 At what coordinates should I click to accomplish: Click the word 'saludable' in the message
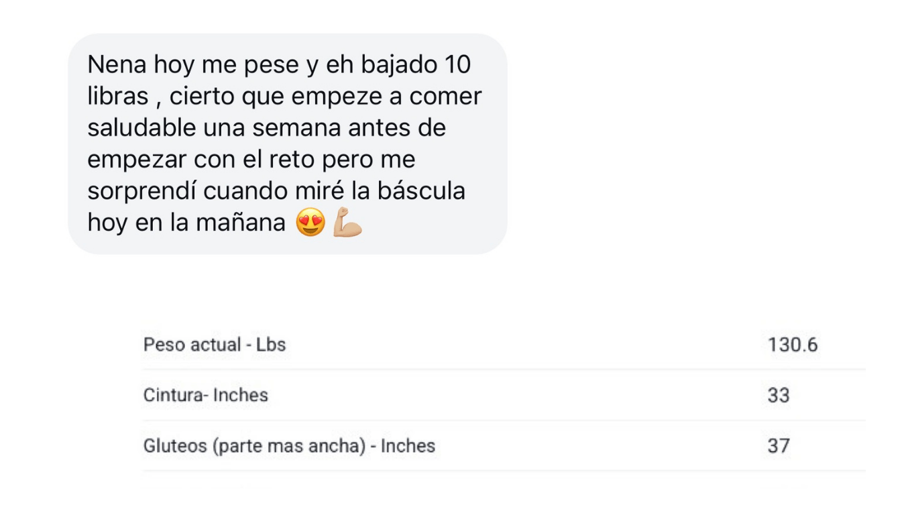click(x=141, y=127)
